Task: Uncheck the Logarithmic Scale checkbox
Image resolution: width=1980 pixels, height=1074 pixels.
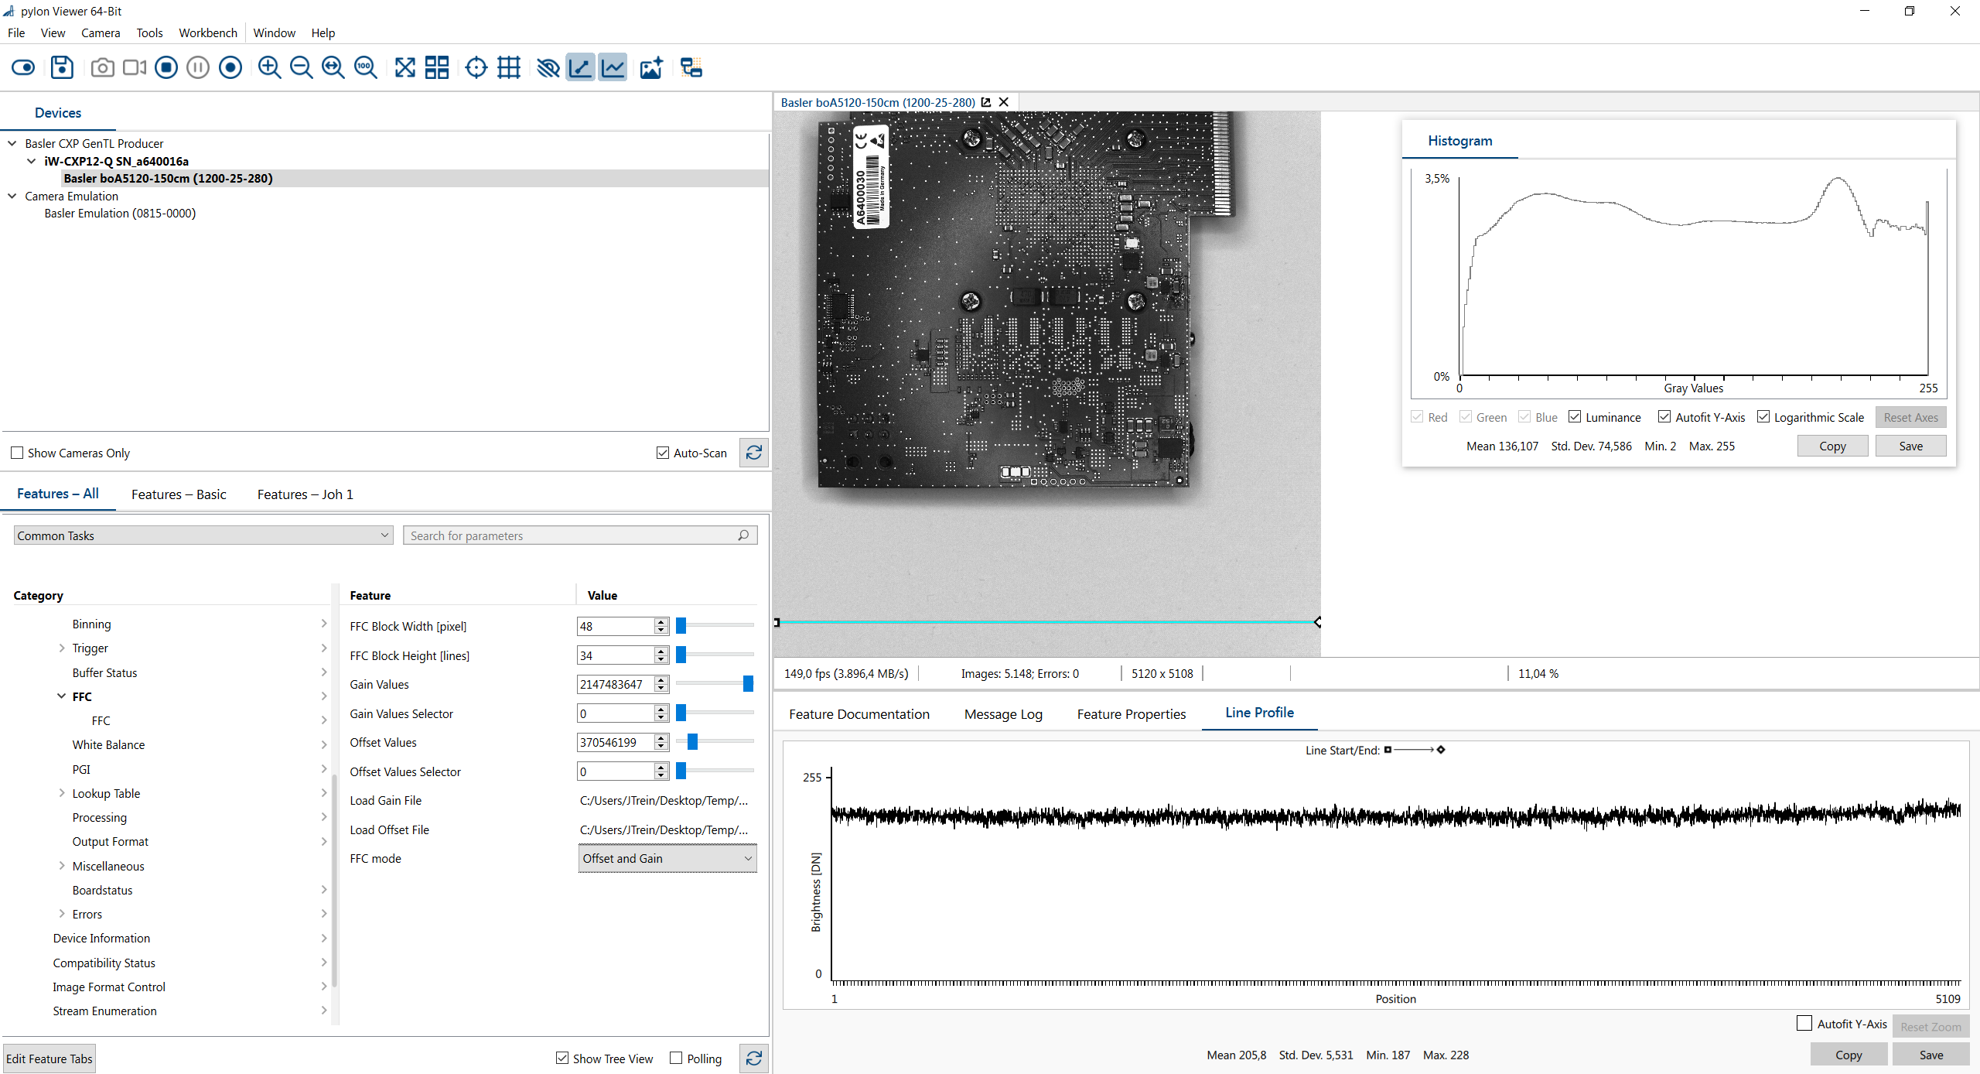Action: (x=1763, y=417)
